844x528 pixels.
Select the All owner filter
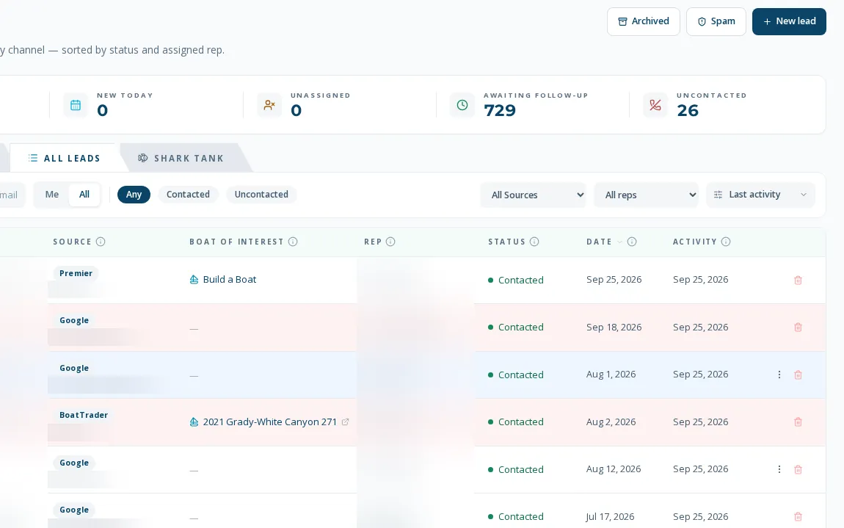click(84, 195)
